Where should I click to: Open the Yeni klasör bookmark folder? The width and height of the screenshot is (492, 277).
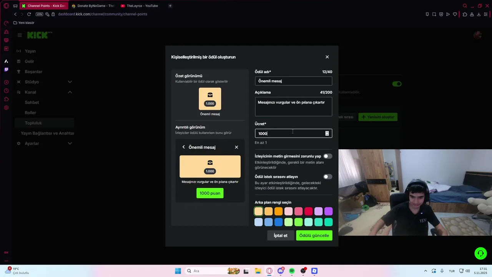(x=24, y=23)
